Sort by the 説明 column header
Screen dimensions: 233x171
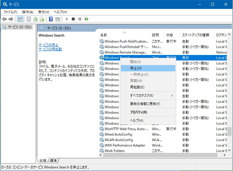pos(157,35)
